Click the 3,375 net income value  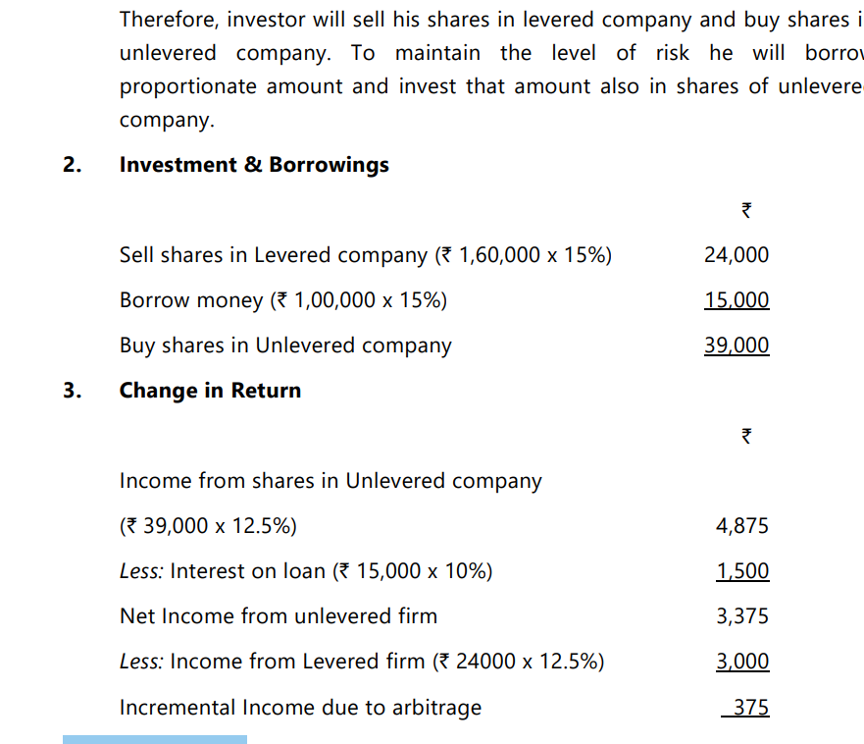point(742,616)
